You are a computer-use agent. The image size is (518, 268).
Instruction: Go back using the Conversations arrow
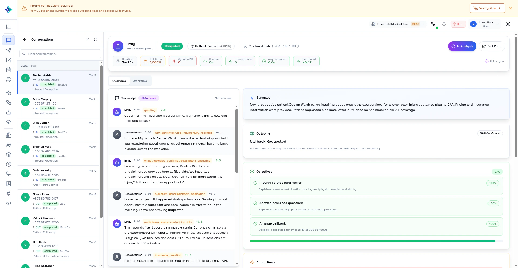pyautogui.click(x=25, y=39)
